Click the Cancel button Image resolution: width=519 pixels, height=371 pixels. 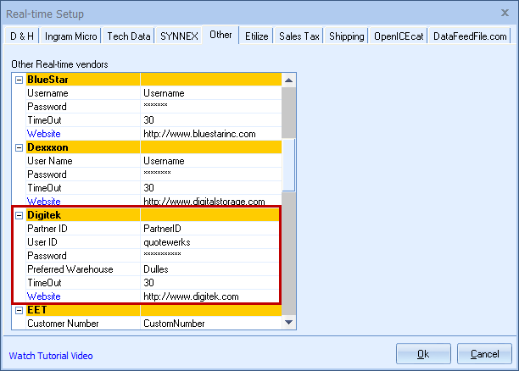click(484, 354)
